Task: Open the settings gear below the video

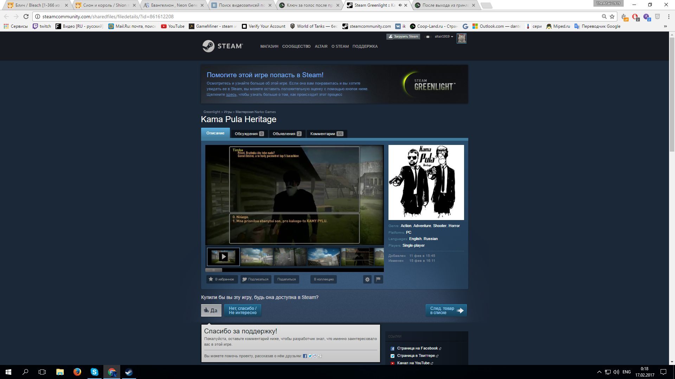Action: pos(367,279)
